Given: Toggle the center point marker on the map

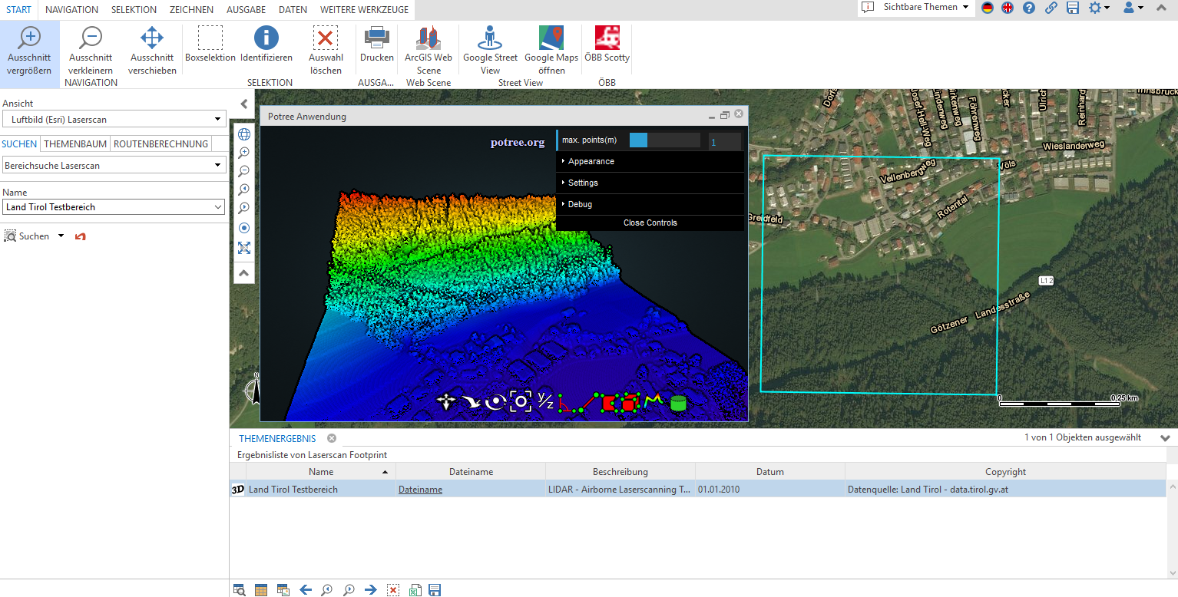Looking at the screenshot, I should (243, 228).
